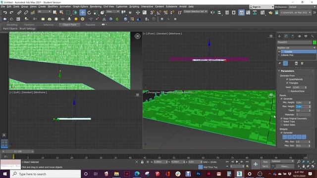Click the Brush Settings panel label
This screenshot has height=178, width=317.
[28, 29]
